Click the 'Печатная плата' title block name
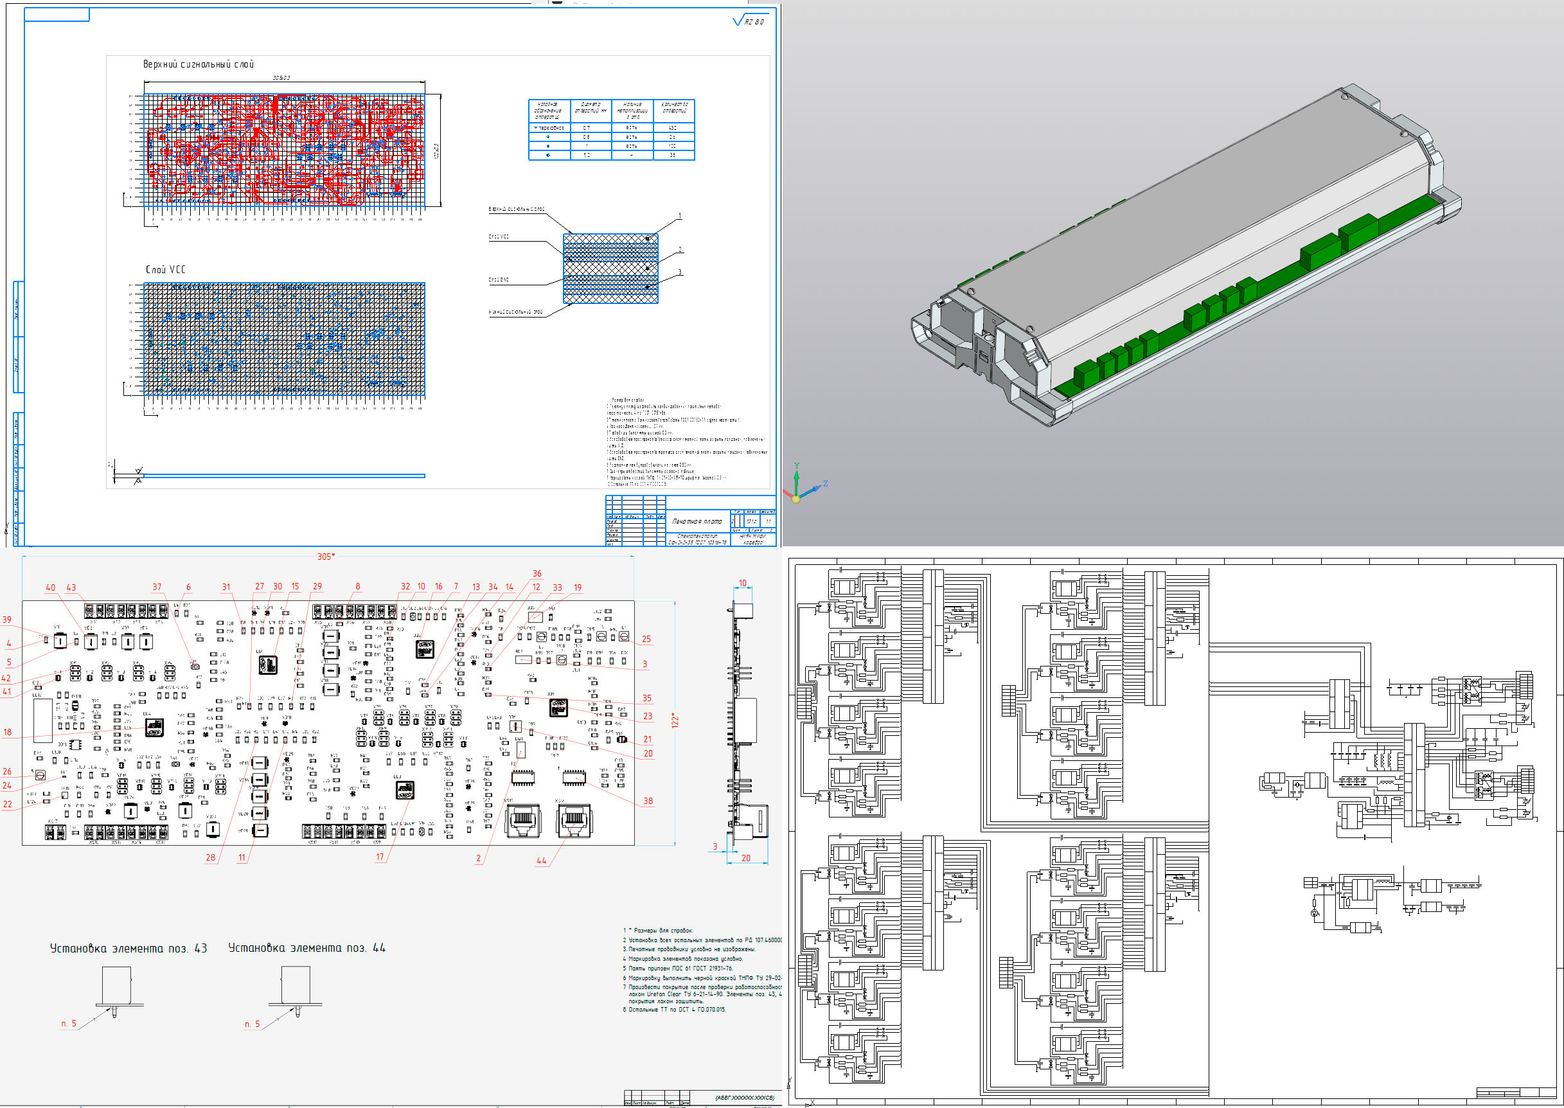 [x=697, y=521]
